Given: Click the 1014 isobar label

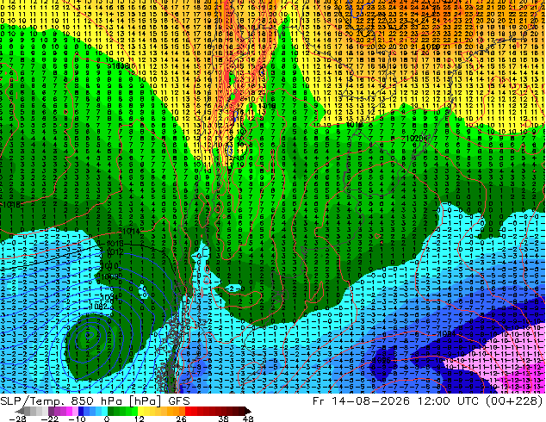Looking at the screenshot, I should [131, 231].
